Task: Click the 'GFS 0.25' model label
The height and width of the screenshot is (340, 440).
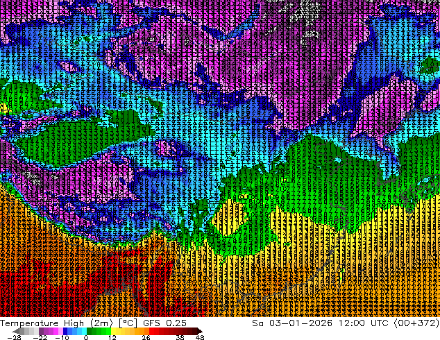Action: tap(164, 323)
